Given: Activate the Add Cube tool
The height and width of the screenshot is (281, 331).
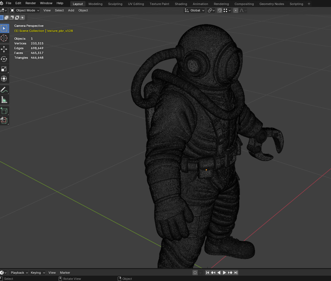Looking at the screenshot, I should click(4, 111).
